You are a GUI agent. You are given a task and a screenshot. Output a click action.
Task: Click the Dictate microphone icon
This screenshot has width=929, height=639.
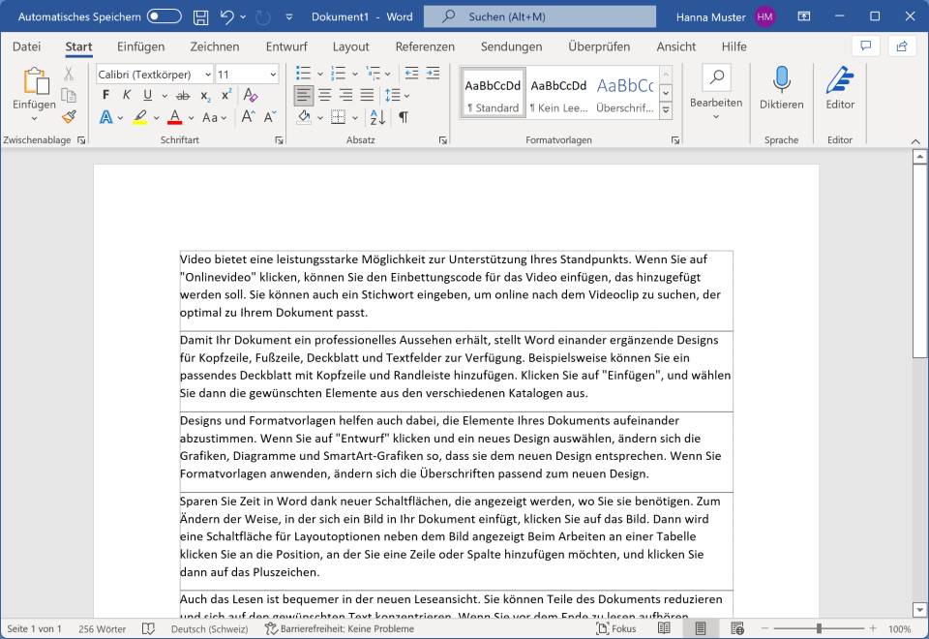point(782,80)
